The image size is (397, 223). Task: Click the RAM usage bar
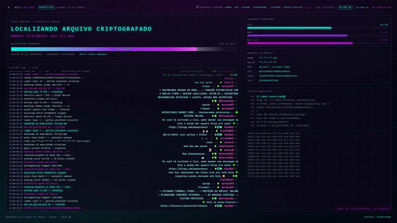317,35
